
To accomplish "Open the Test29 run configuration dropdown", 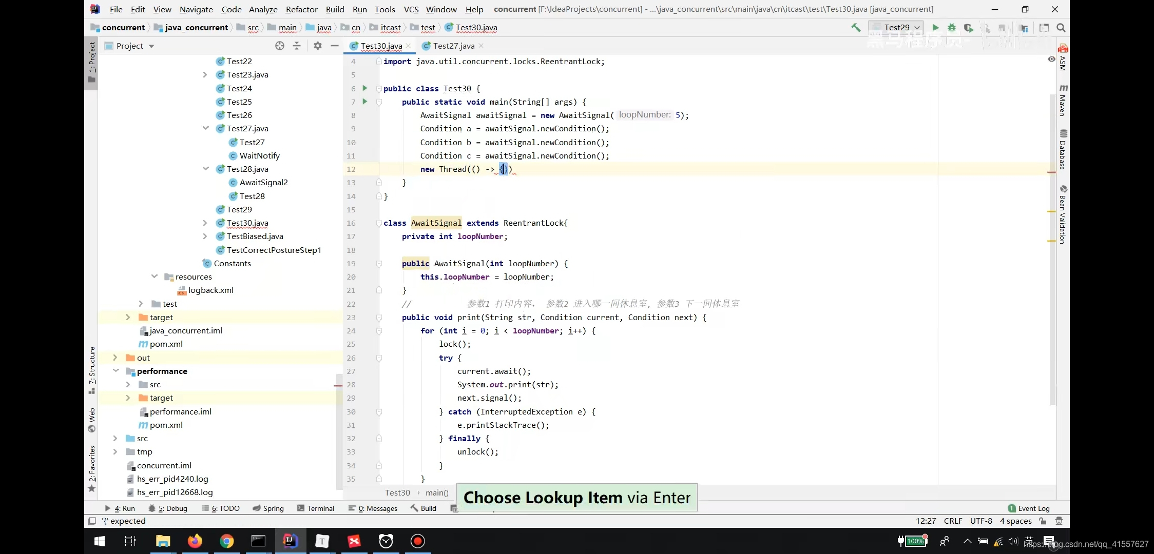I will tap(896, 28).
